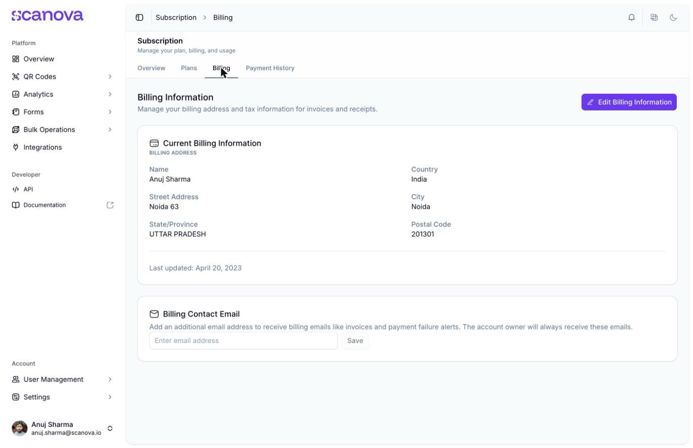Expand the Settings submenu chevron
This screenshot has height=448, width=693.
pos(110,397)
